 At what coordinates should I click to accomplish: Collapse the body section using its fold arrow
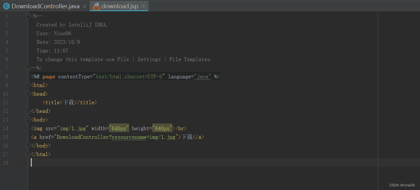click(27, 119)
